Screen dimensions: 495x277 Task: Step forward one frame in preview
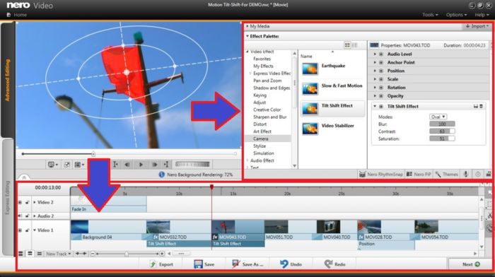tap(155, 165)
